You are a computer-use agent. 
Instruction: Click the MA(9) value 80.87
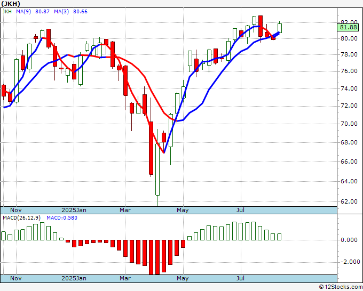42,11
